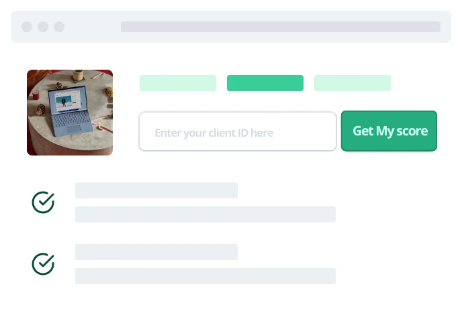Click the upper circled checkmark icon
Screen dimensions: 462x311
[43, 202]
